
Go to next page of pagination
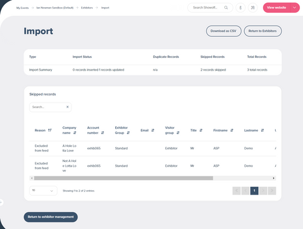tap(263, 190)
